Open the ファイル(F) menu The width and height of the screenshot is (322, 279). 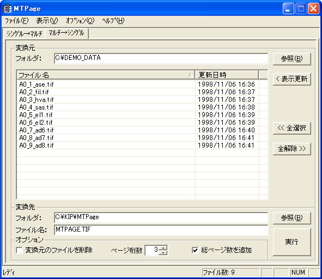point(17,21)
